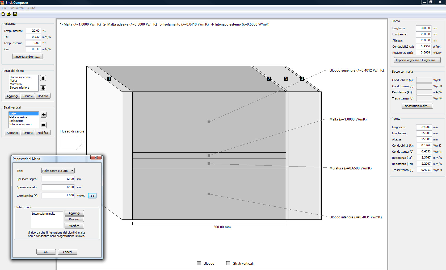Click Aggiungi under Strati del blocco
The width and height of the screenshot is (446, 270).
pyautogui.click(x=12, y=96)
